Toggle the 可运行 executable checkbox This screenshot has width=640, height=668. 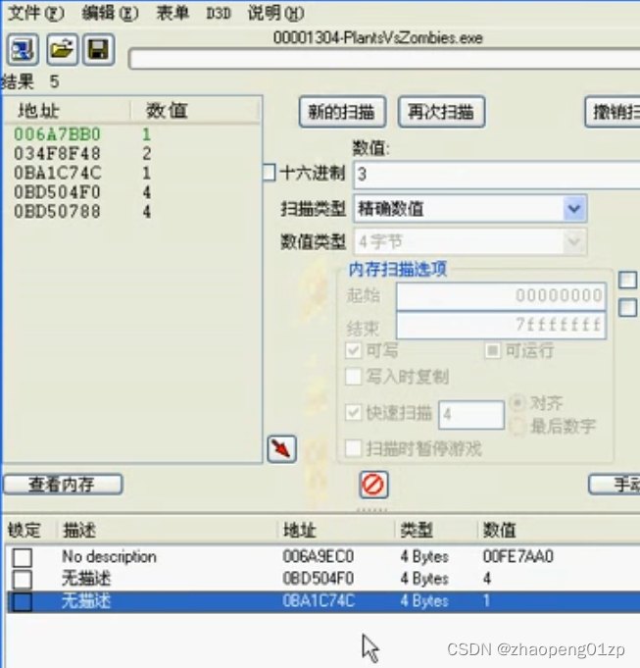492,350
